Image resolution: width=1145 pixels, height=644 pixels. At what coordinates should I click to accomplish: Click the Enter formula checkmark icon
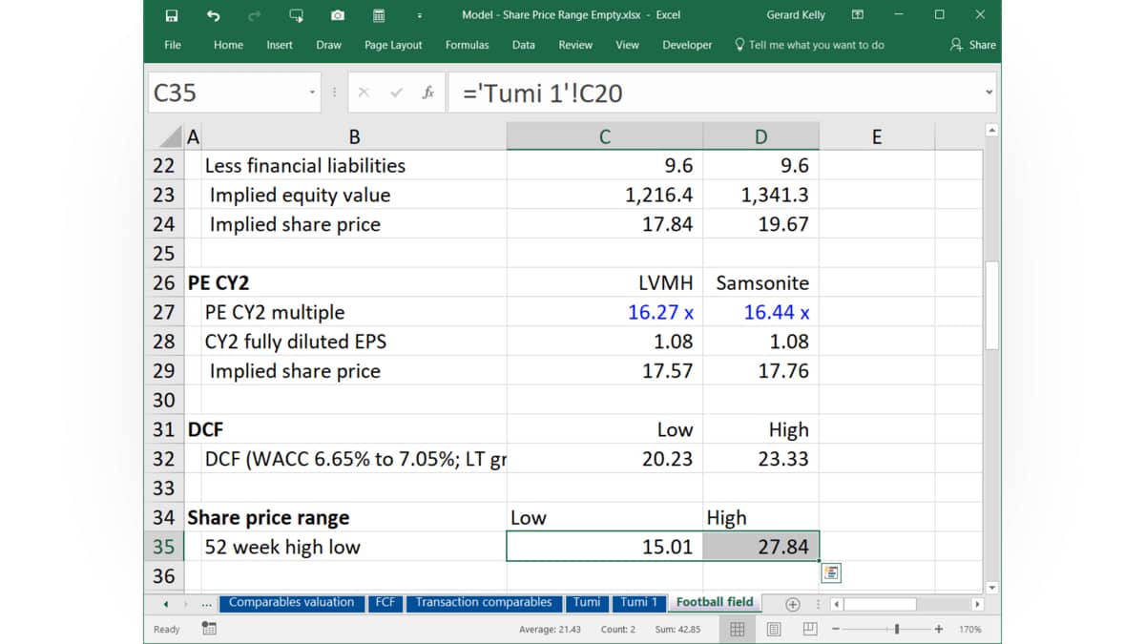click(396, 93)
